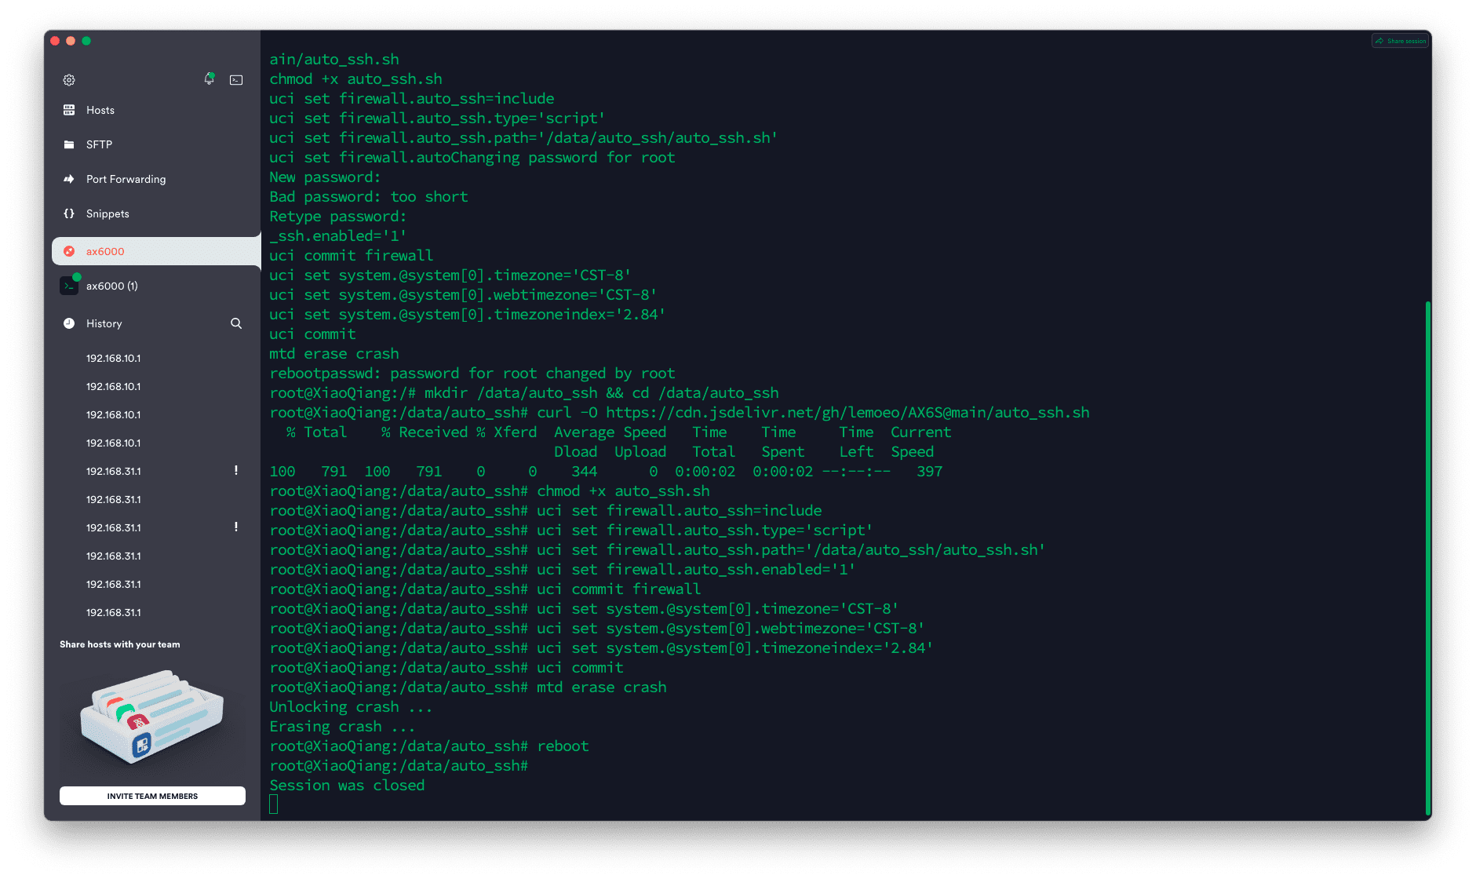Click the Invite Team Members button
Image resolution: width=1476 pixels, height=879 pixels.
[152, 796]
